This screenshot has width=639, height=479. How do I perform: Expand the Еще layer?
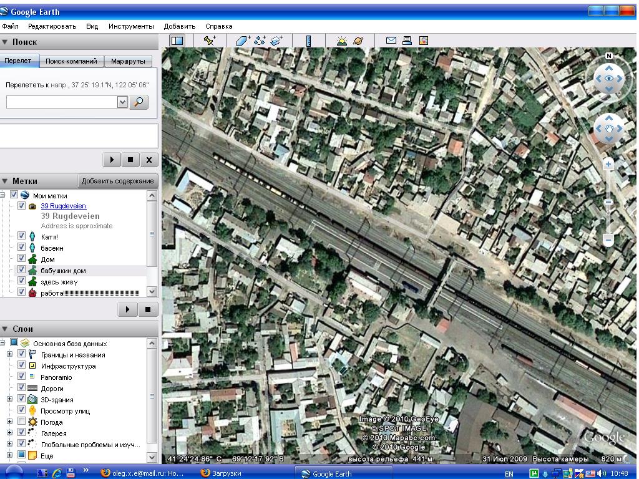click(10, 455)
